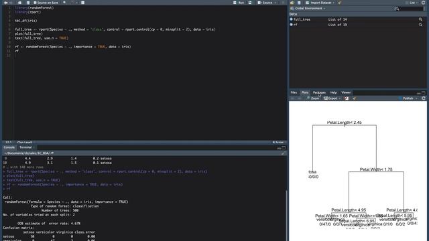Show editor in new window icon
The width and height of the screenshot is (429, 241).
(x=19, y=3)
